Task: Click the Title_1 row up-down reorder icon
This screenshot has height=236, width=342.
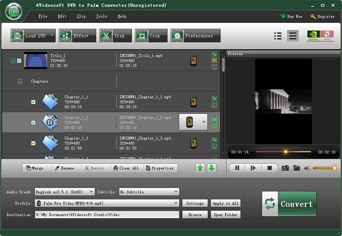Action: point(214,67)
